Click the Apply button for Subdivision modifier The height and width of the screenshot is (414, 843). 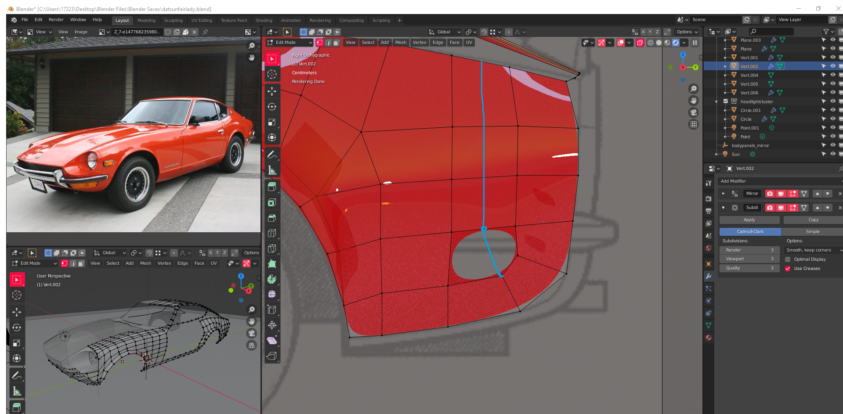coord(749,220)
